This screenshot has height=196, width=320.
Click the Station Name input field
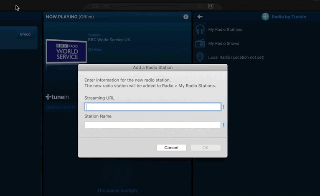pos(152,125)
